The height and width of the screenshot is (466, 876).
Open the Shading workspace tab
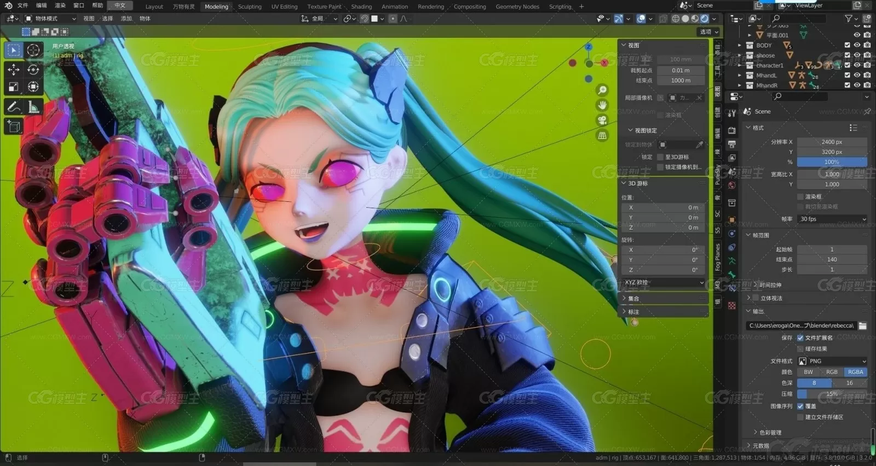point(361,7)
